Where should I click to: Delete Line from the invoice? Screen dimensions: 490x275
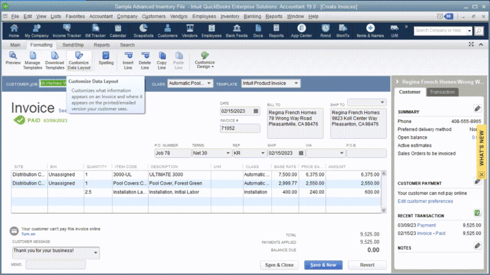coord(145,60)
